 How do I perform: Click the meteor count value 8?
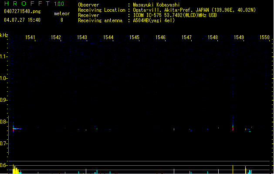pos(62,20)
